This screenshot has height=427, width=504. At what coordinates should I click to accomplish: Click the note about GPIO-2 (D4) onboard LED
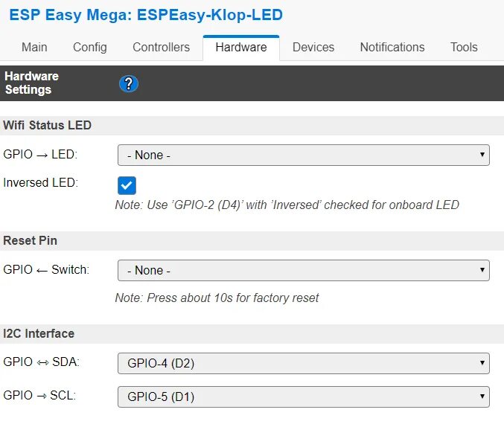pos(287,205)
